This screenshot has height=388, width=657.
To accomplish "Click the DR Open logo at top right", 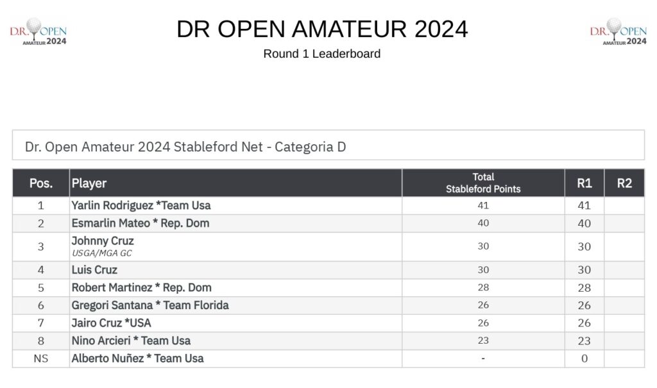I will click(618, 31).
